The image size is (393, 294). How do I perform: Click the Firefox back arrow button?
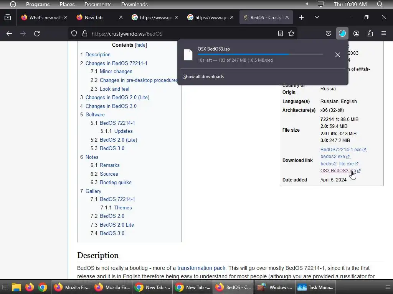pos(9,34)
